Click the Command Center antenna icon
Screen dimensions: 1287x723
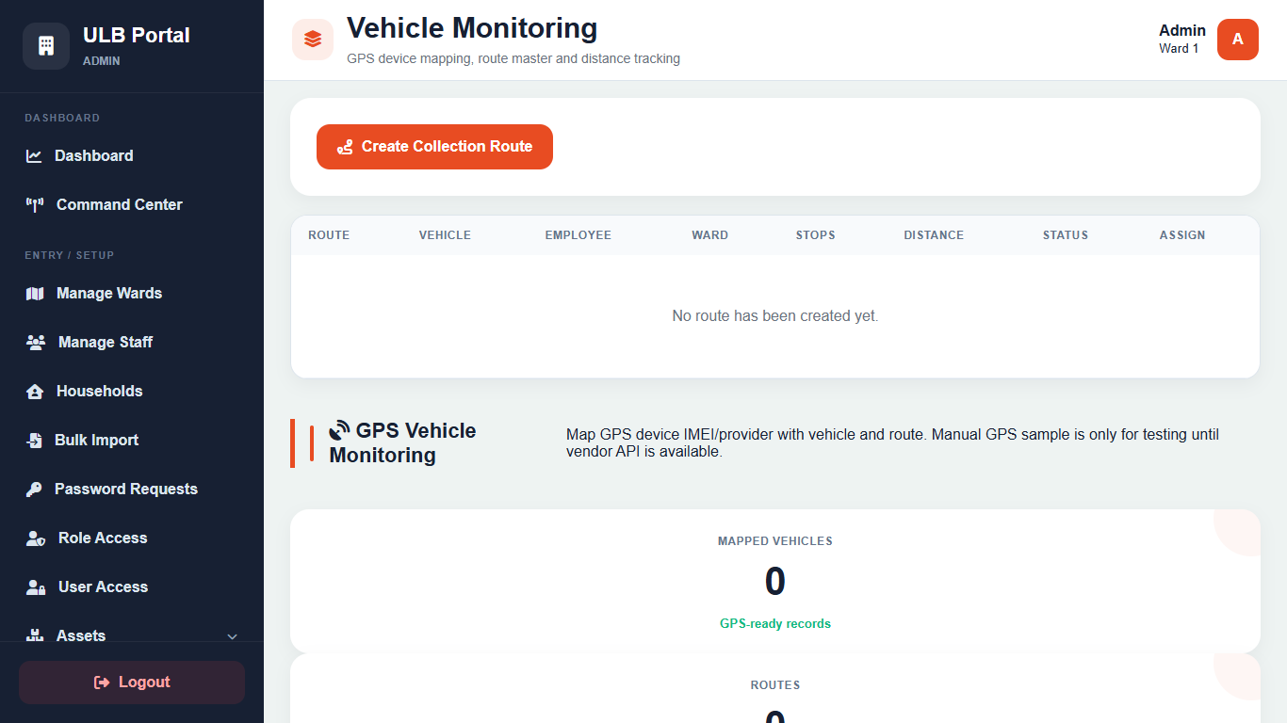point(35,205)
